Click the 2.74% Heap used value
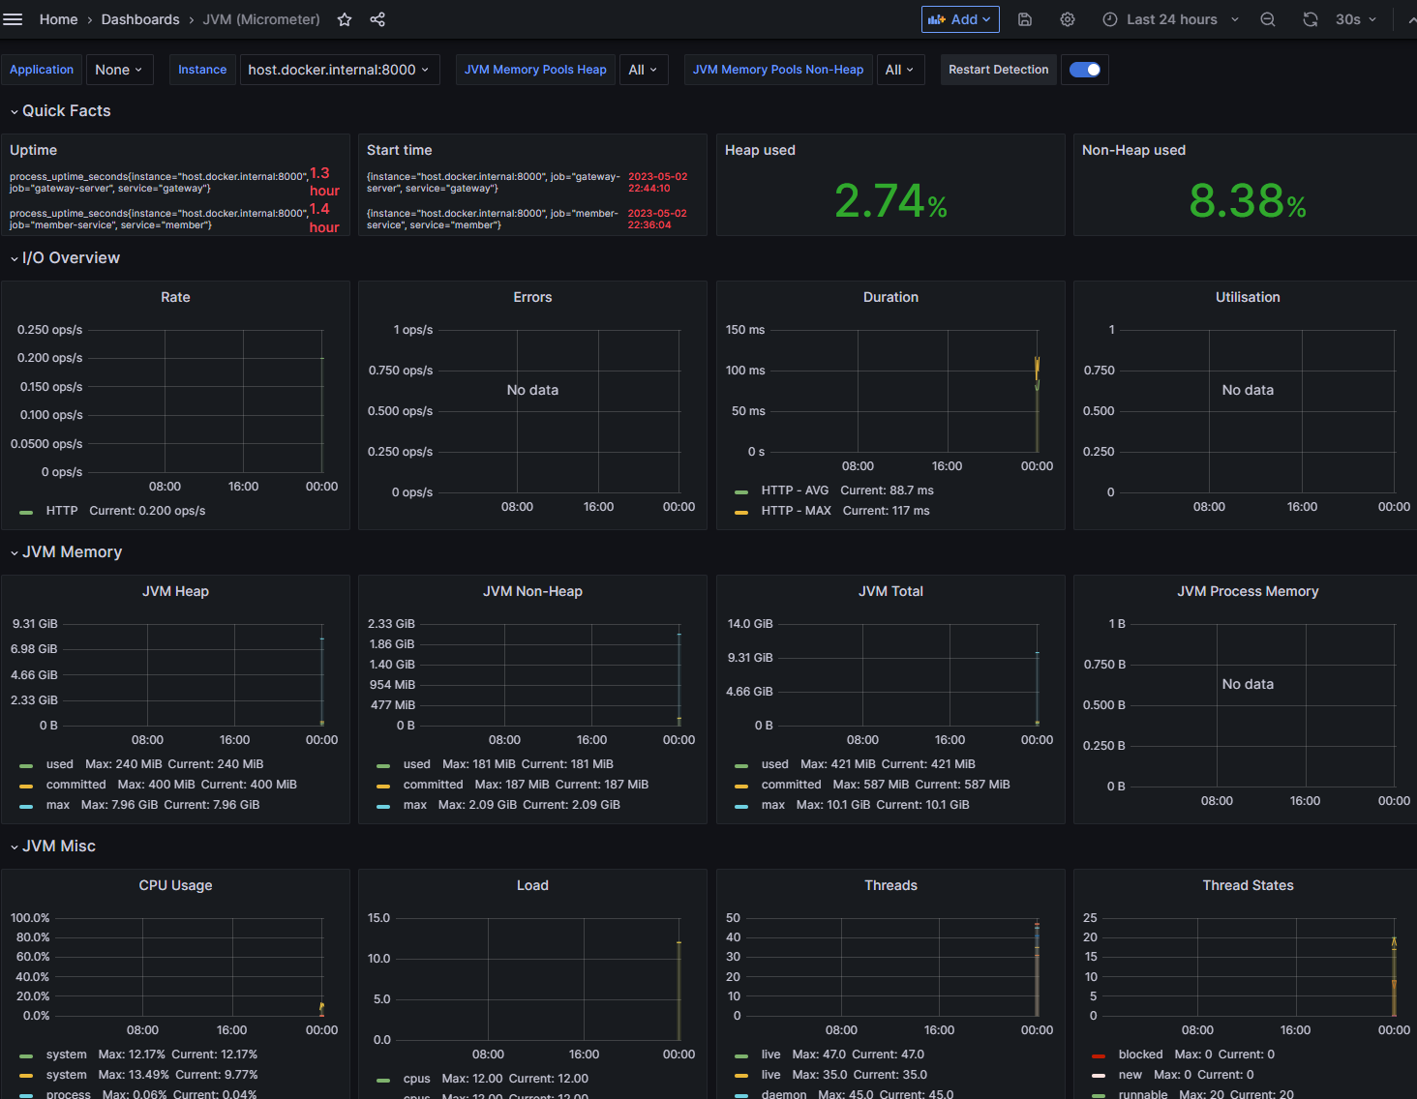This screenshot has width=1417, height=1099. 890,201
